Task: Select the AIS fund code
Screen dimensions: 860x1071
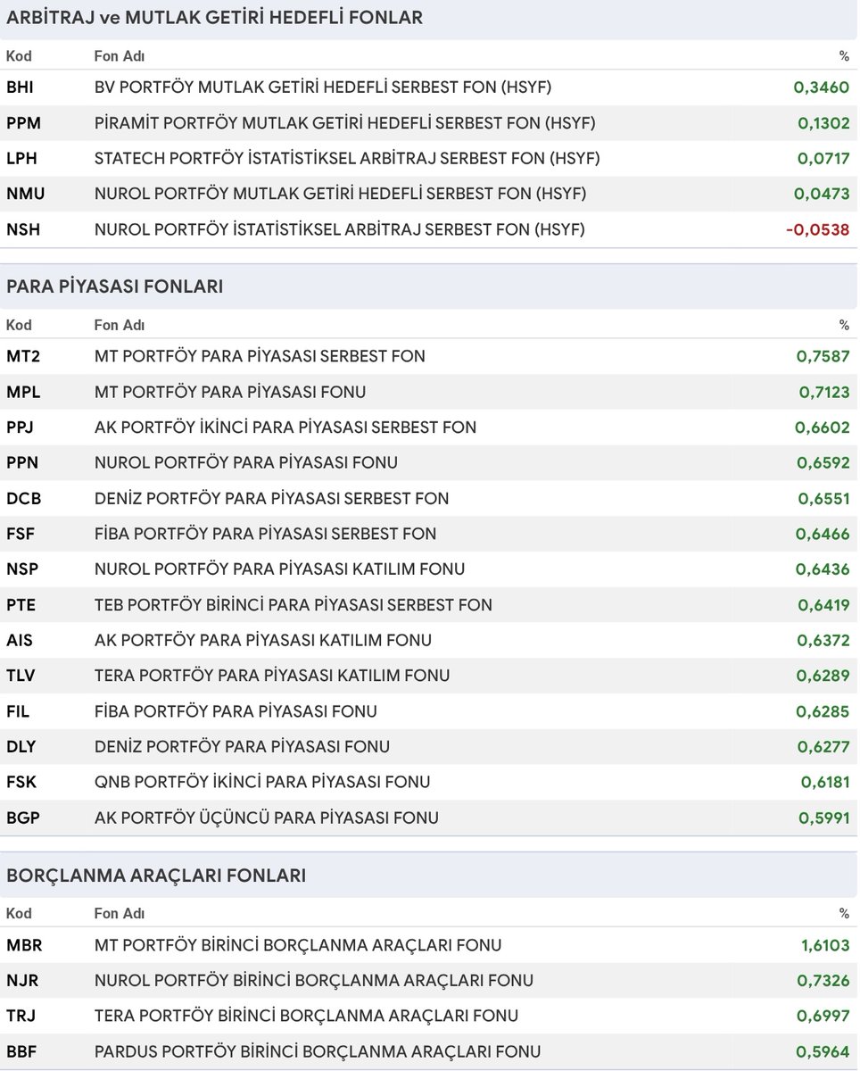Action: (x=20, y=640)
